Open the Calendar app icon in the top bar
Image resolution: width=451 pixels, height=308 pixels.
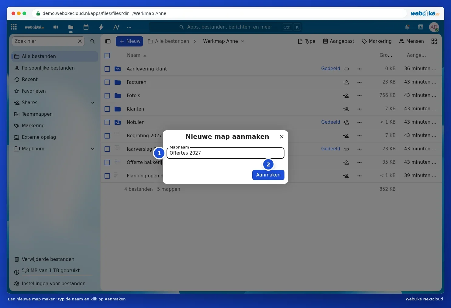(x=86, y=27)
